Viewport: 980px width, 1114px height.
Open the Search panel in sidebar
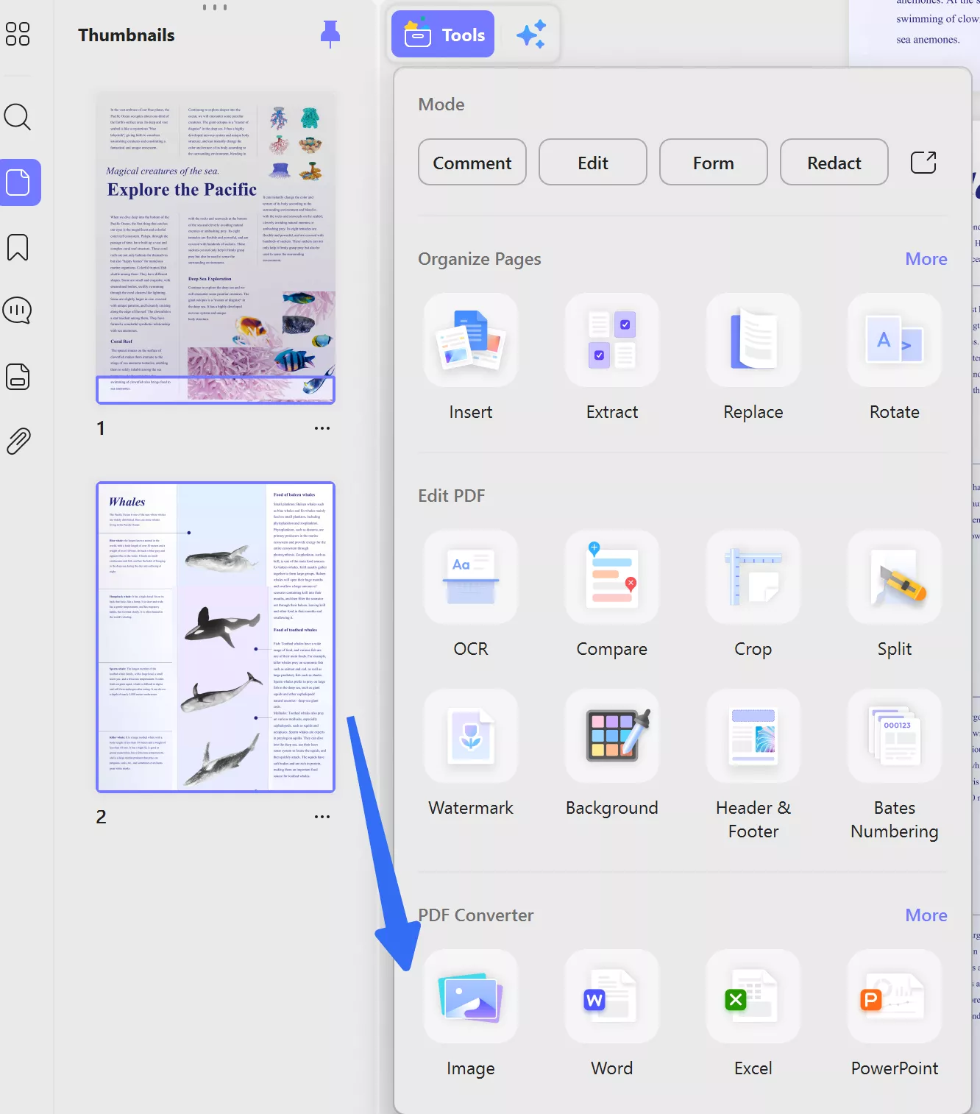[x=18, y=117]
